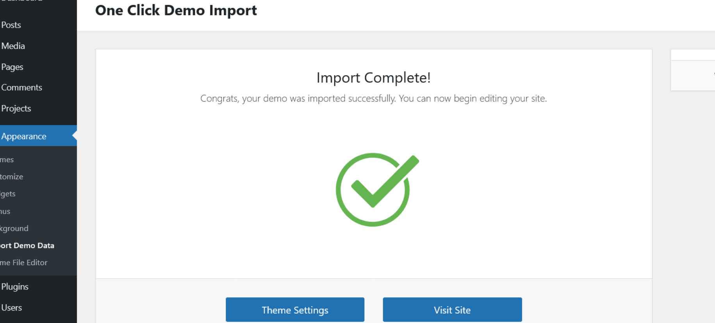The image size is (715, 323).
Task: Click the partially visible right sidebar panel
Action: pos(693,70)
